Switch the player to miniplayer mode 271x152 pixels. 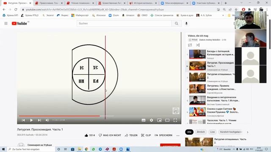pos(159,120)
